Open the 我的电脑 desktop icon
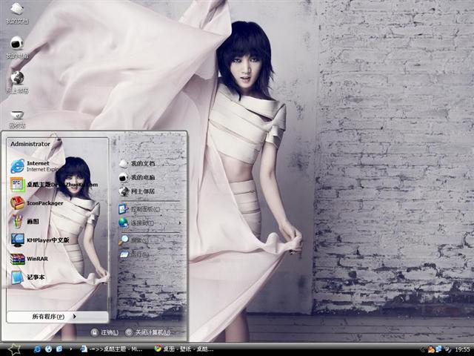Viewport: 474px width, 356px height. coord(16,46)
